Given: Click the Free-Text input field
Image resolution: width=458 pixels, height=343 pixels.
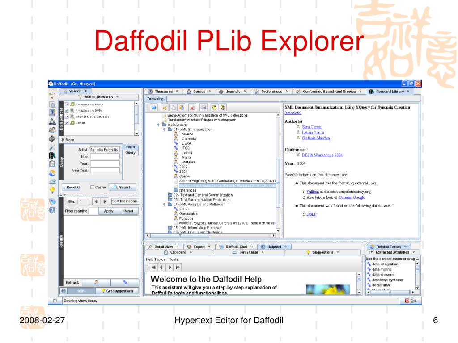Looking at the screenshot, I should click(x=105, y=171).
